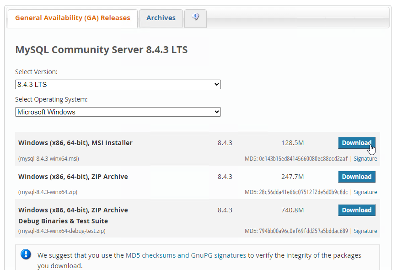
Task: Open Signature link for mysql-8.4.3-winx64.zip
Action: pyautogui.click(x=365, y=192)
